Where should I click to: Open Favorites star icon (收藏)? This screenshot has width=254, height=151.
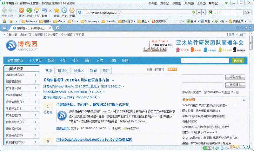57,10
